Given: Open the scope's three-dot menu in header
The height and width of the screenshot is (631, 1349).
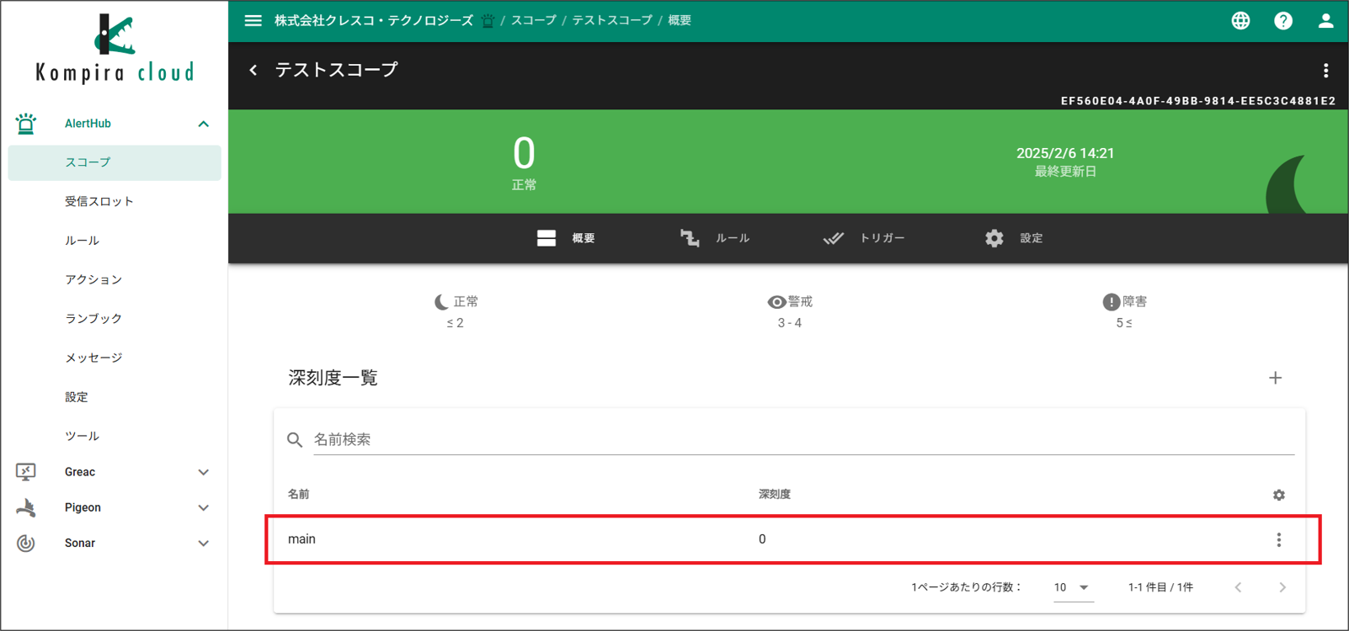Looking at the screenshot, I should click(1325, 71).
